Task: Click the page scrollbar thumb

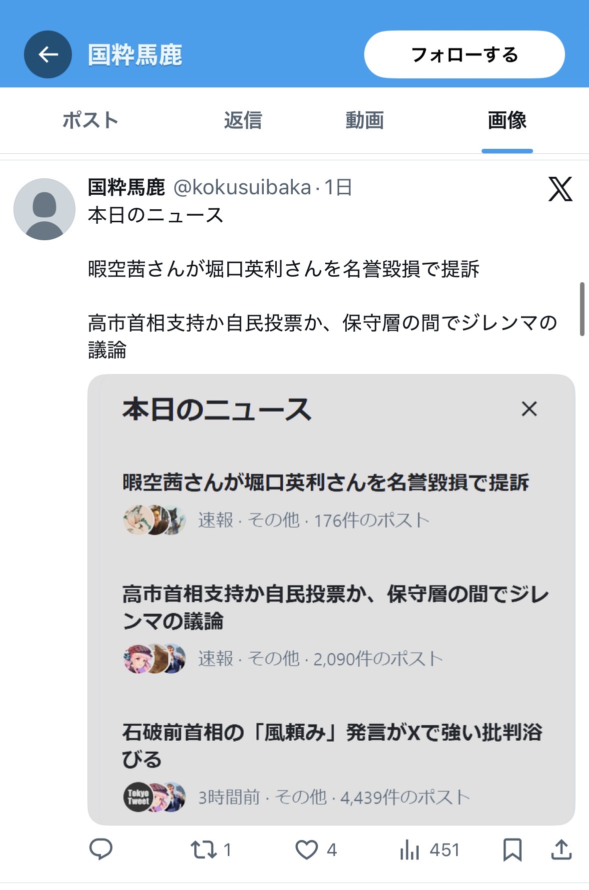Action: 582,309
